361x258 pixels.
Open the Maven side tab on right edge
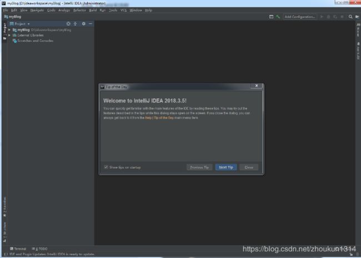(358, 30)
